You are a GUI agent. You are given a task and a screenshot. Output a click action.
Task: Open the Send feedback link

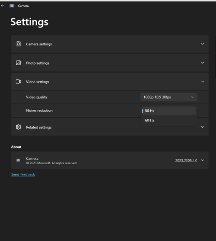(x=23, y=174)
